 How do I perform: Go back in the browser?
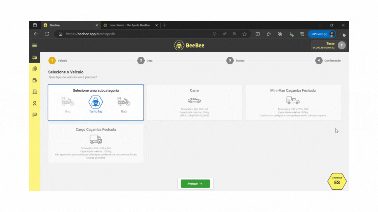pyautogui.click(x=36, y=34)
